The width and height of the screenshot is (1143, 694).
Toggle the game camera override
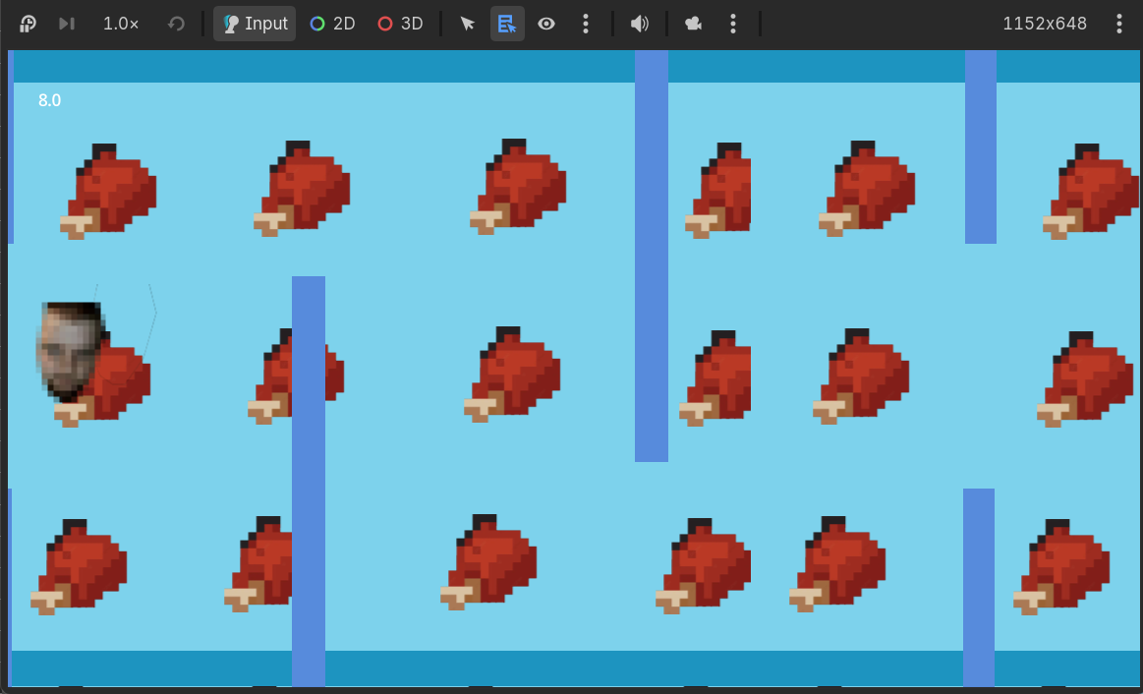click(x=693, y=24)
